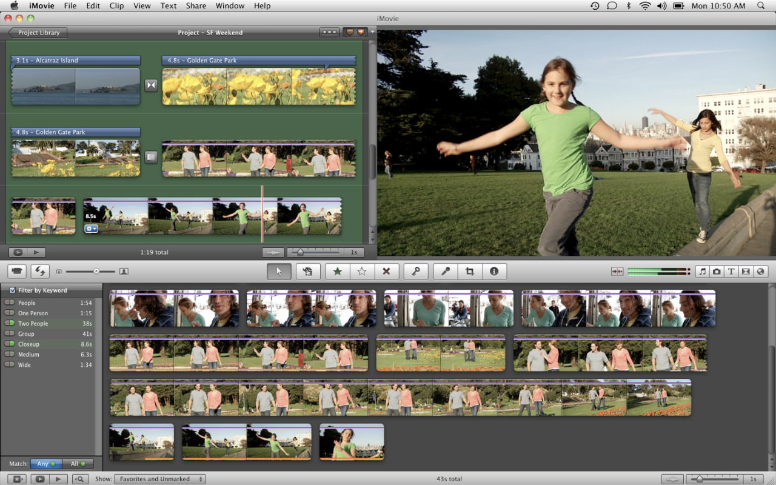Open the Inspector info button
Viewport: 776px width, 485px height.
494,272
